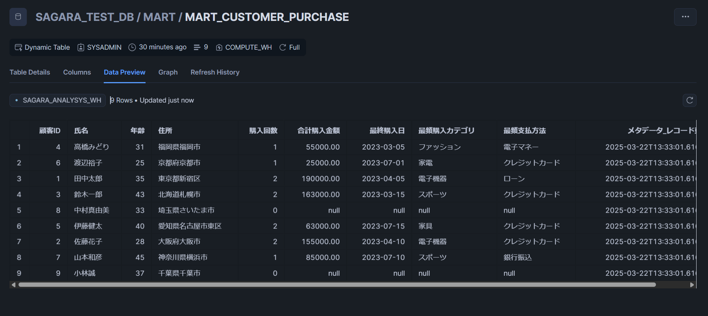Select the cell 伊藤健太

88,226
